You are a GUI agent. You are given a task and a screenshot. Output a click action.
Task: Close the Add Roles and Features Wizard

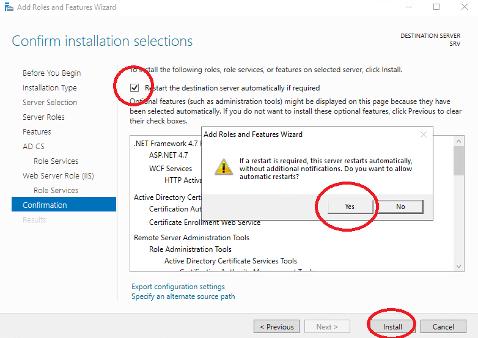click(465, 7)
